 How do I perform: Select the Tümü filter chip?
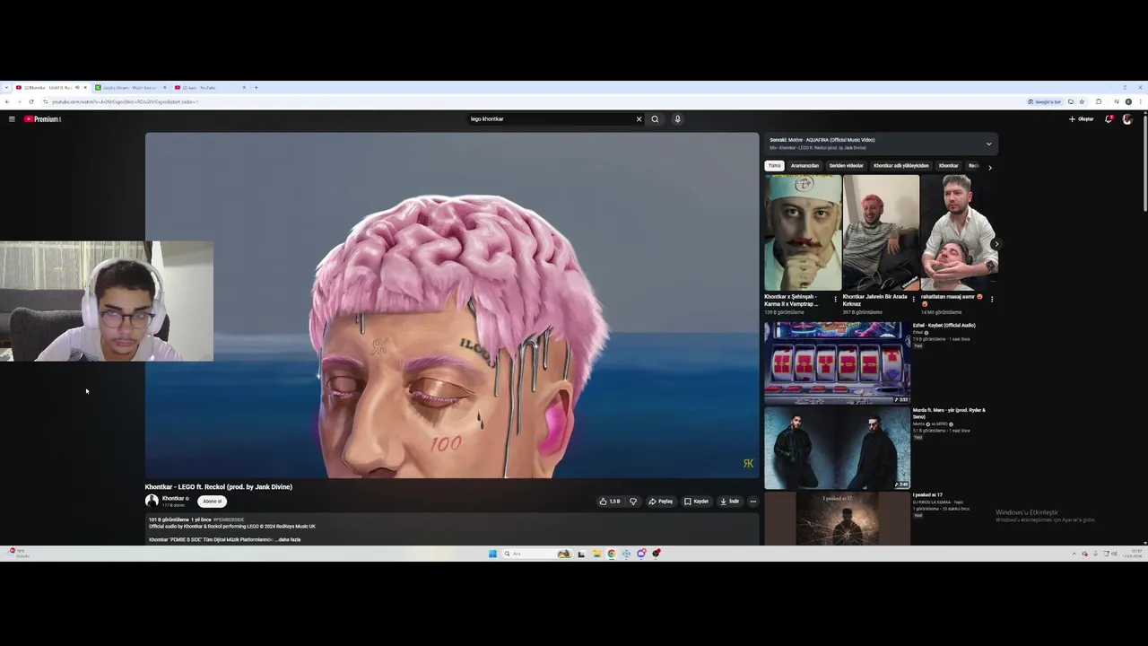point(774,166)
